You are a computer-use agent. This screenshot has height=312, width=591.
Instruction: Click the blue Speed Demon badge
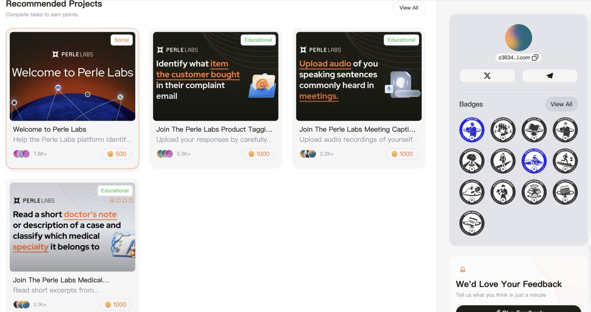[x=534, y=161]
